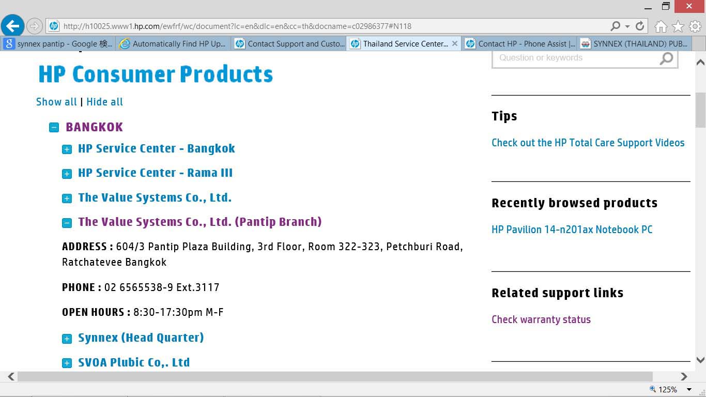
Task: Restore down the browser window
Action: (x=666, y=6)
